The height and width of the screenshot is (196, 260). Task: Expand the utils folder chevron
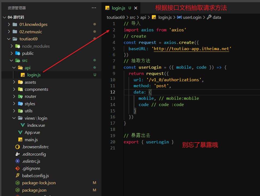pos(14,111)
